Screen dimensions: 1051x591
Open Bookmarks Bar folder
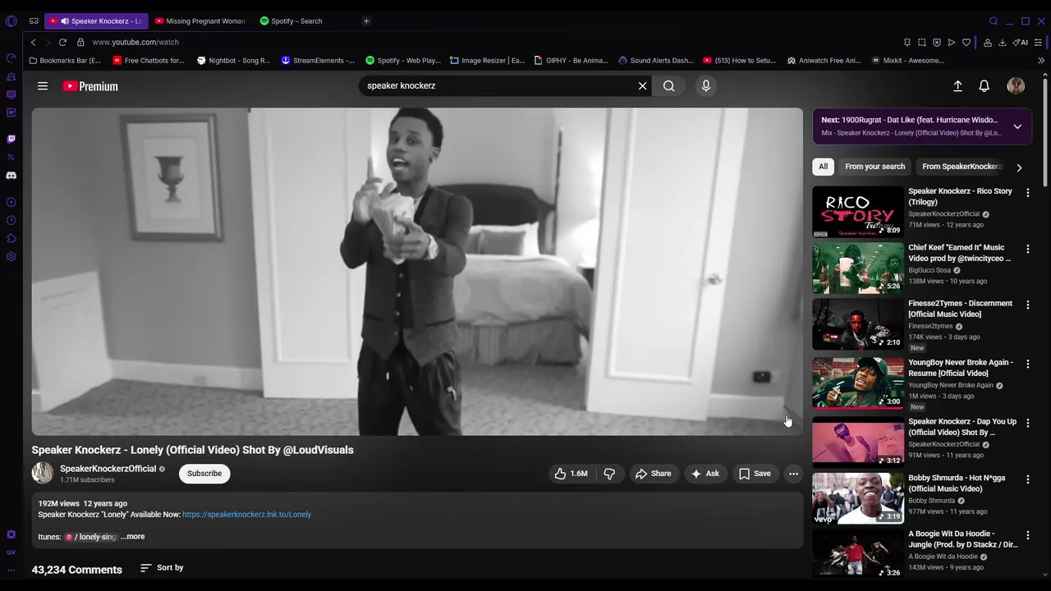65,61
